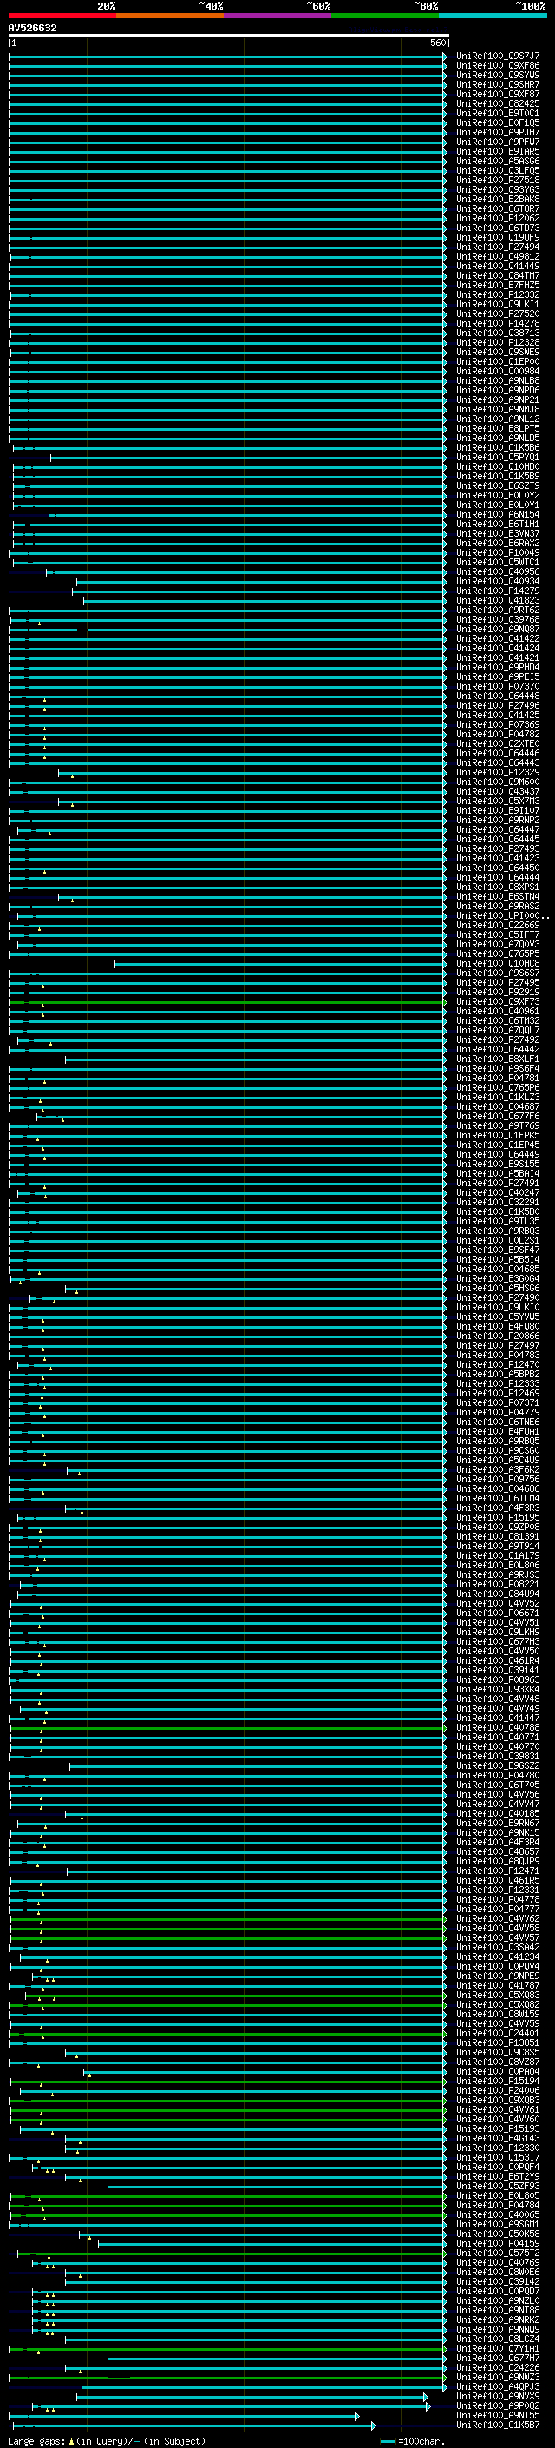This screenshot has height=2448, width=555.
Task: Select the UniRef100_Q9LKI1 label
Action: point(498,304)
